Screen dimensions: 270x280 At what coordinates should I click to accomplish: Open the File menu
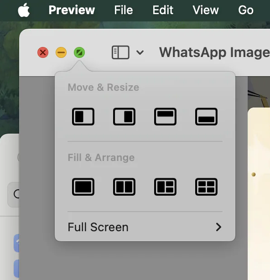(x=124, y=10)
